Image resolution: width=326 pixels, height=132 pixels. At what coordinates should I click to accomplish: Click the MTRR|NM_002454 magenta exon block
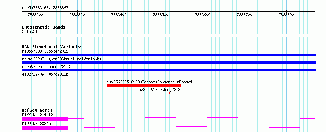[45, 128]
